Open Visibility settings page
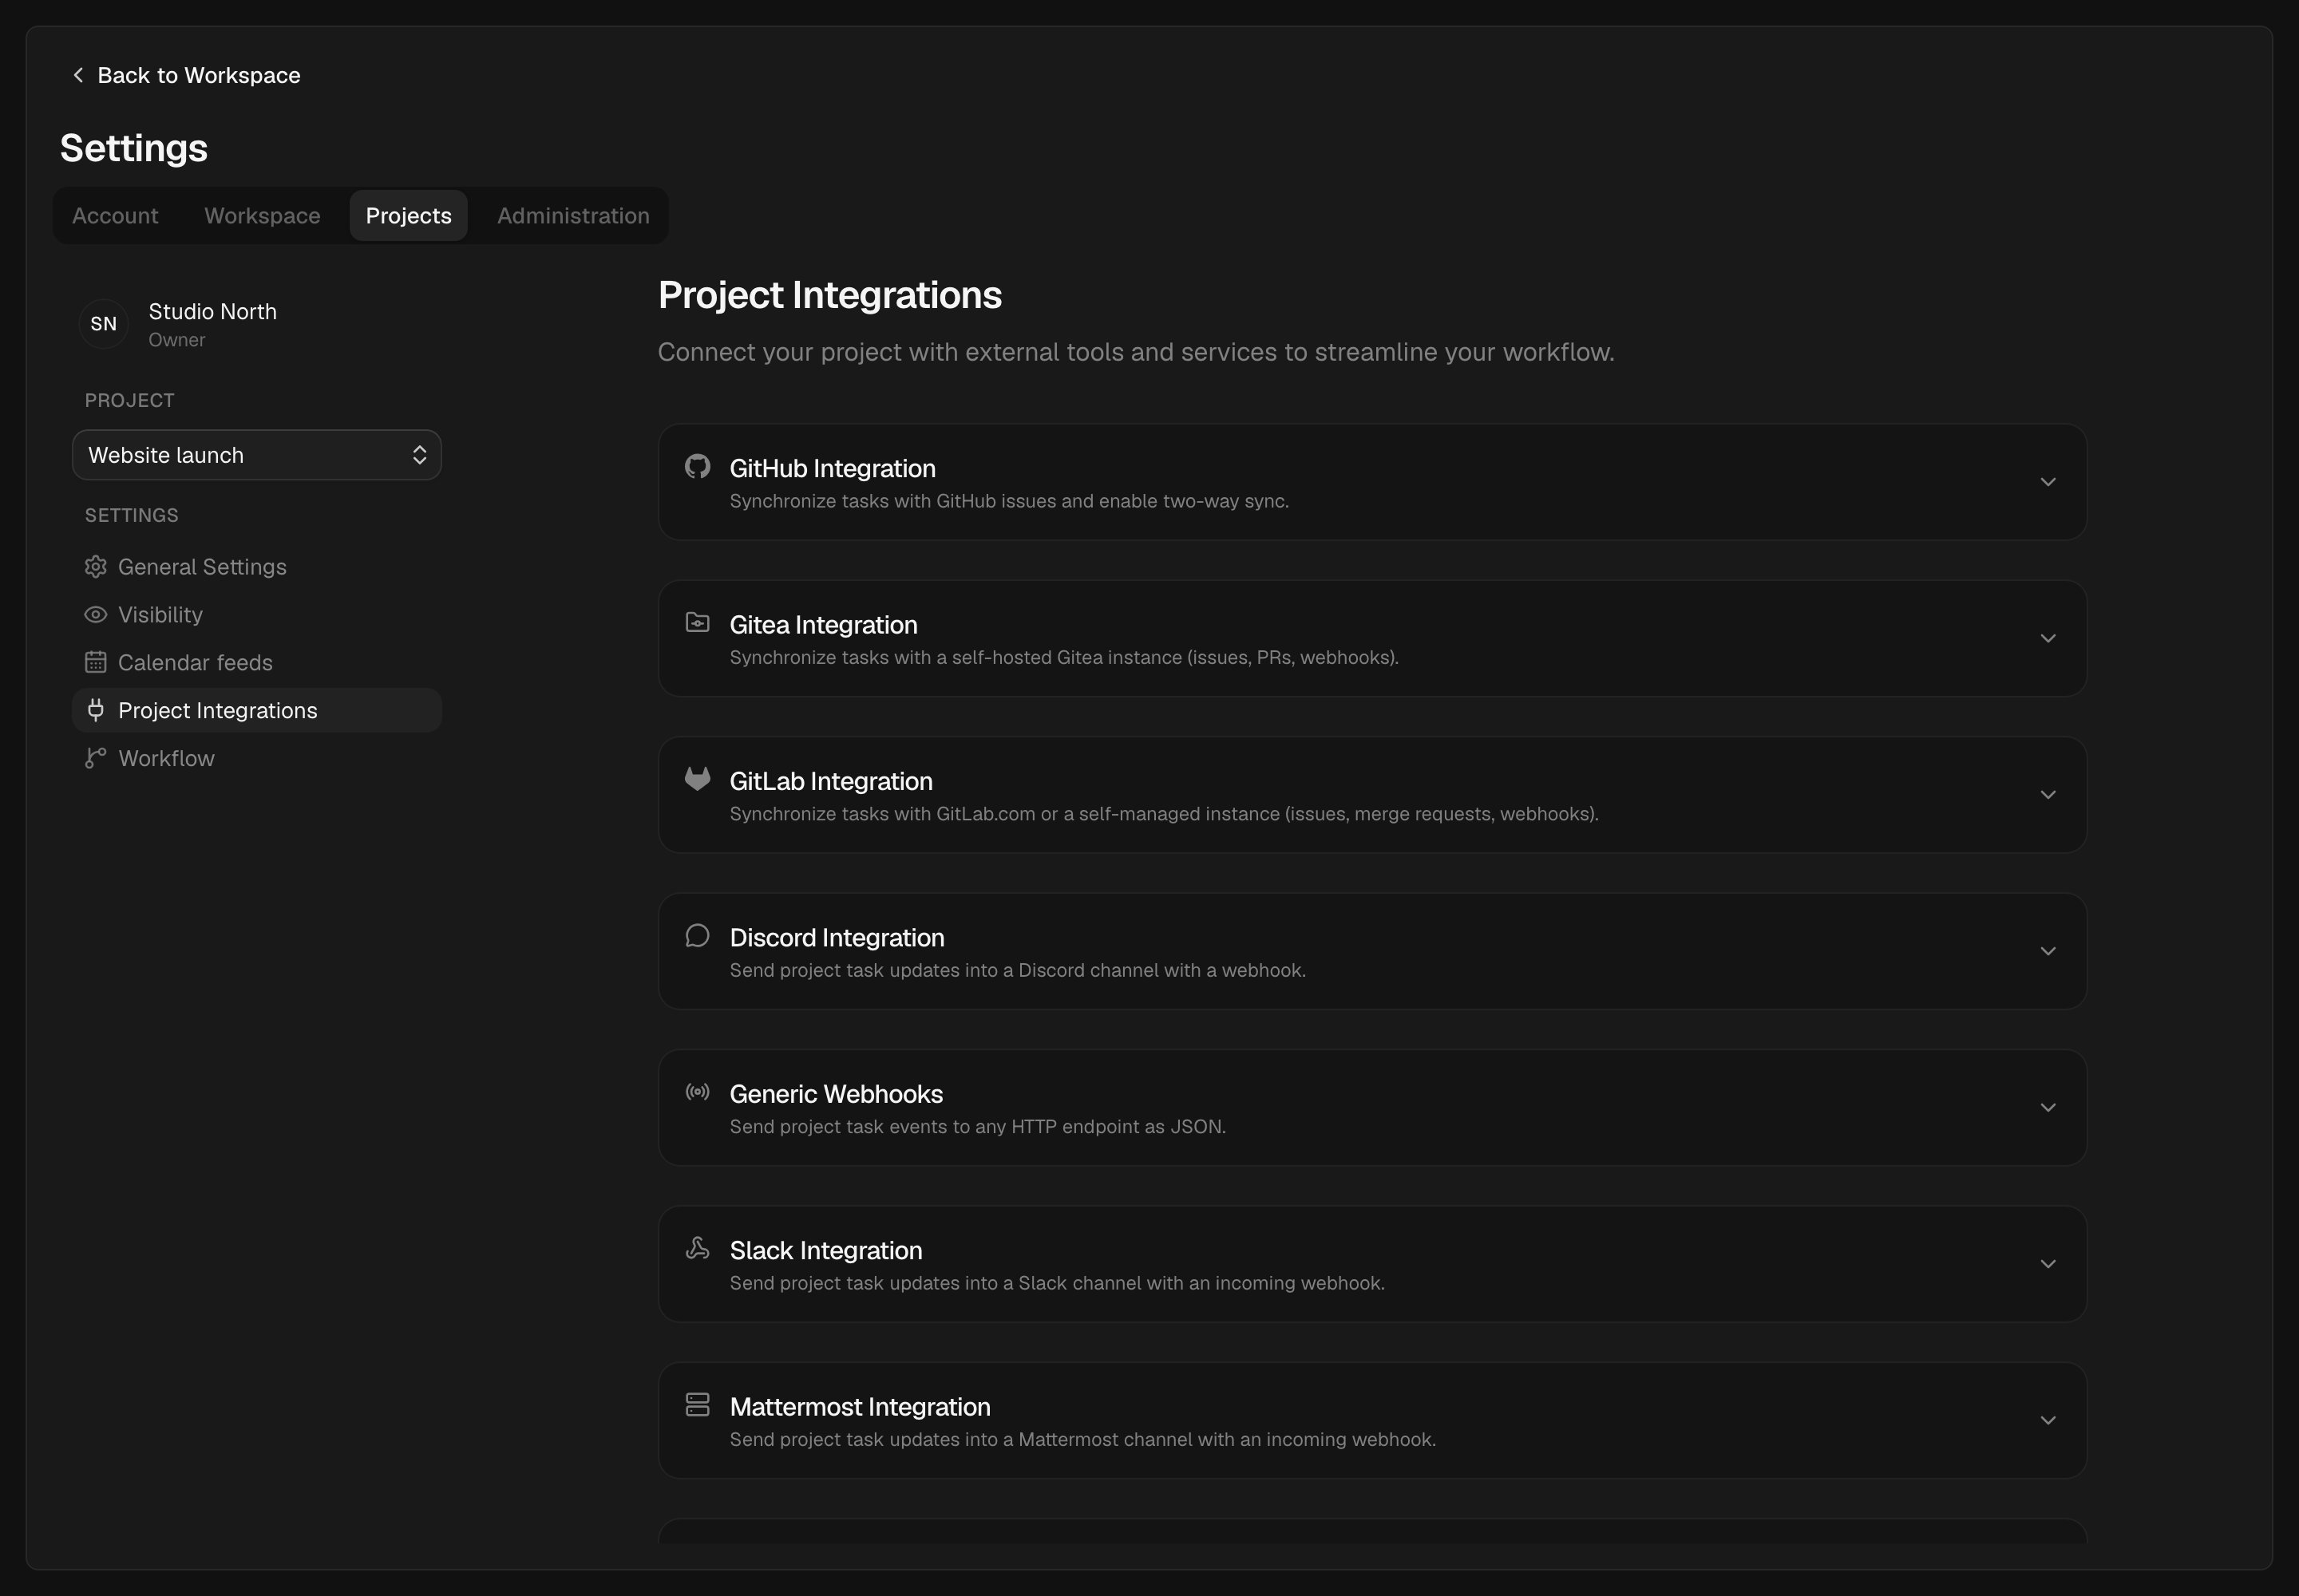Screen dimensions: 2299x1596 coord(257,615)
